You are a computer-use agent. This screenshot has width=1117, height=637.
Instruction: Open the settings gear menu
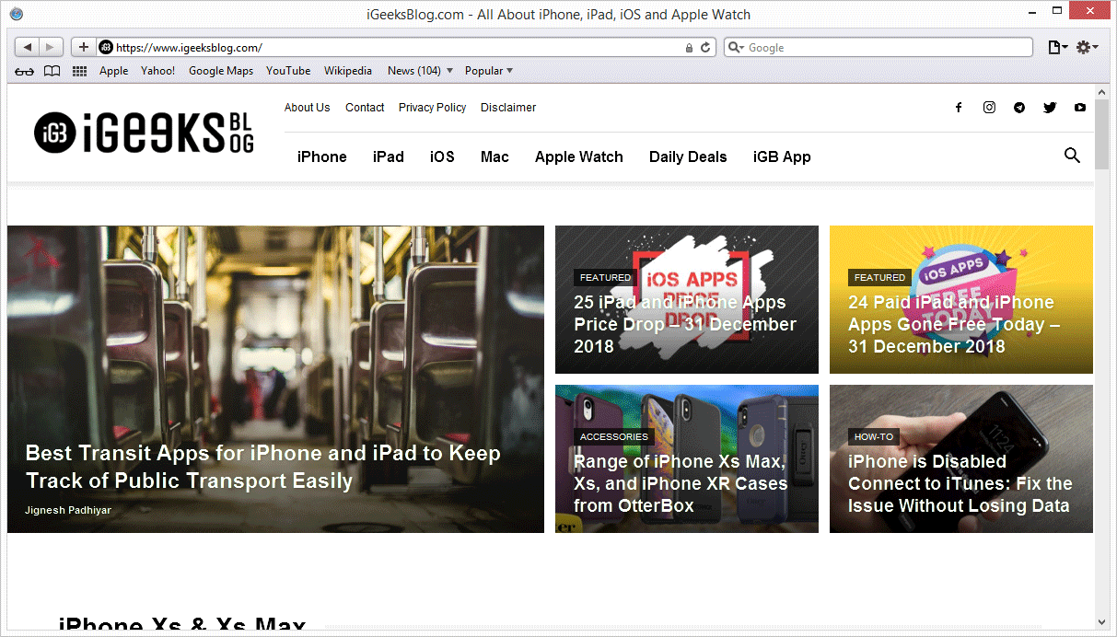[1087, 47]
